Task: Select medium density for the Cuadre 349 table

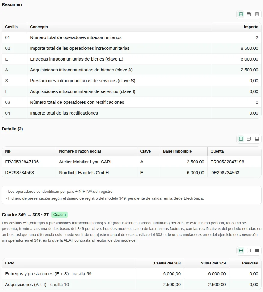Action: click(249, 250)
